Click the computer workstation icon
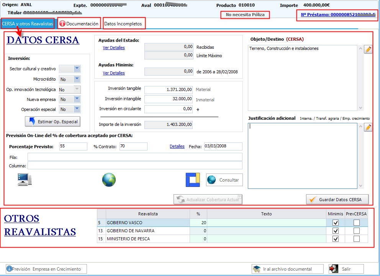The image size is (380, 276). (x=25, y=180)
